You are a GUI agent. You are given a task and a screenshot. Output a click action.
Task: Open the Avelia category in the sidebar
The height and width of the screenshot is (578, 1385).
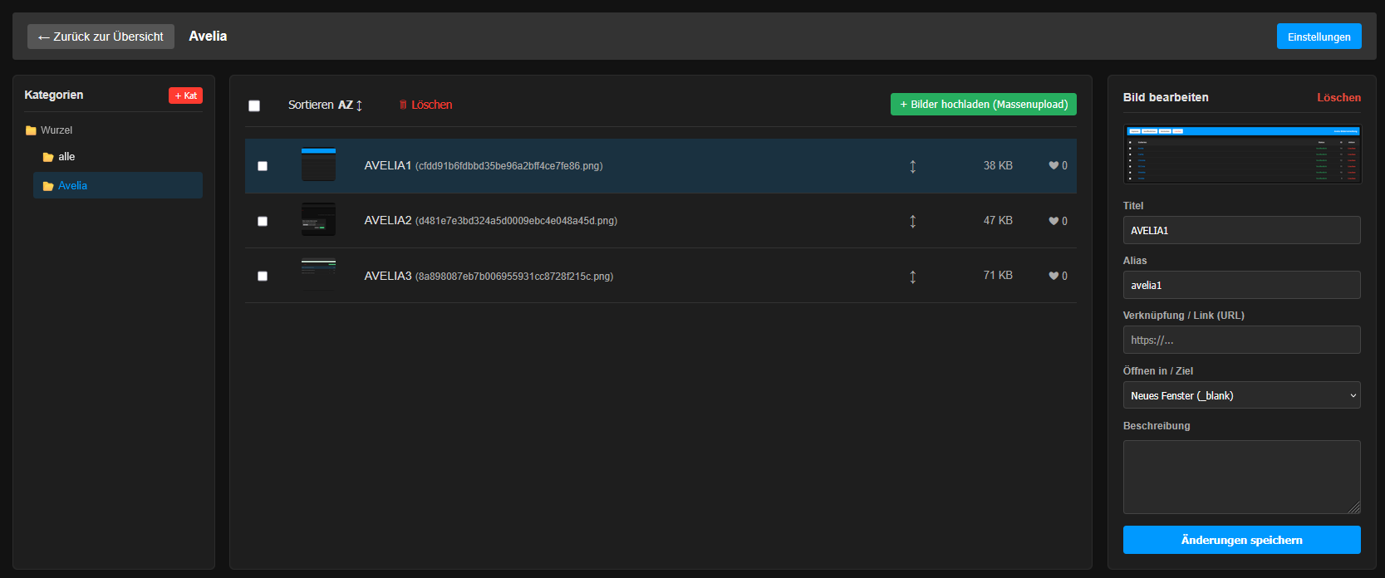(x=118, y=185)
